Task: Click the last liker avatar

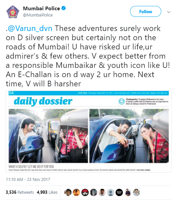Action: [136, 192]
